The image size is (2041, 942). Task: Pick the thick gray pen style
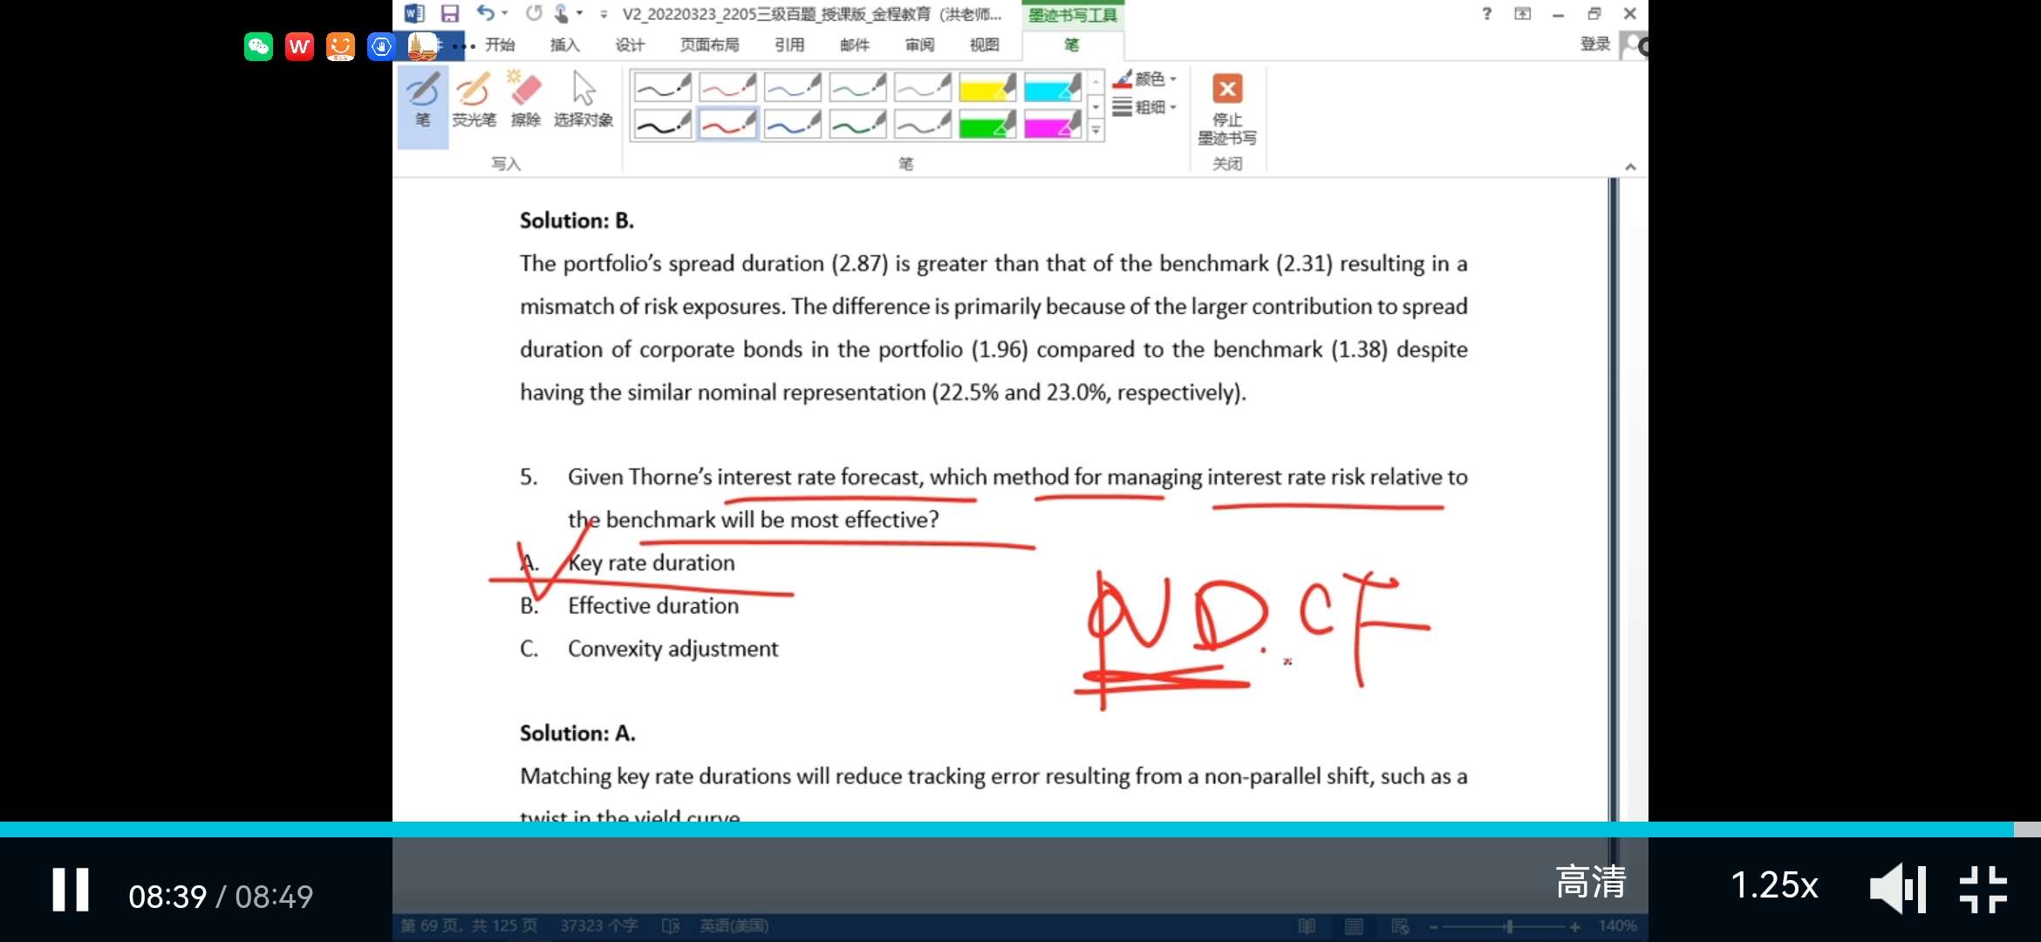[x=923, y=124]
